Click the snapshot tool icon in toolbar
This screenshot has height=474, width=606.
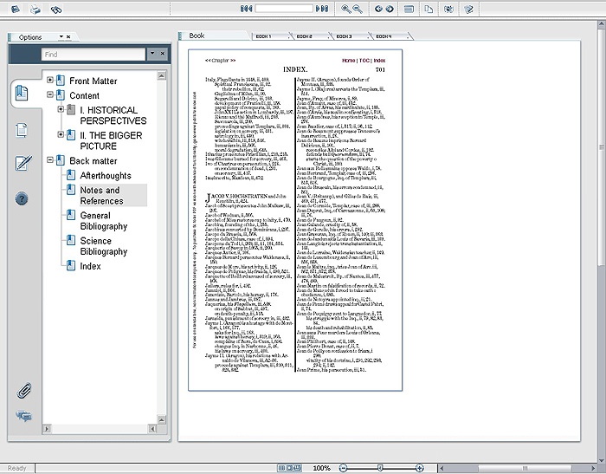pyautogui.click(x=448, y=9)
